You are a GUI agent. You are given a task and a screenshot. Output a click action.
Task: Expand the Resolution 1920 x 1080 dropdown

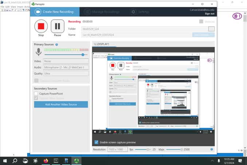(x=117, y=149)
